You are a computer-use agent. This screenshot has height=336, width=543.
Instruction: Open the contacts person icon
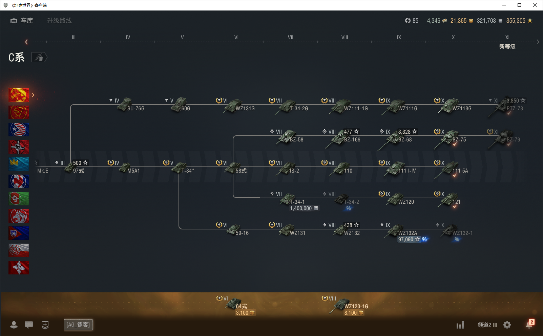pyautogui.click(x=14, y=325)
